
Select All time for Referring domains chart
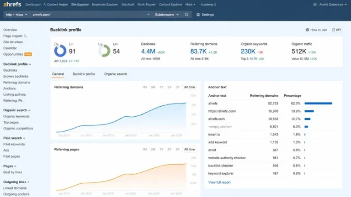coord(189,87)
